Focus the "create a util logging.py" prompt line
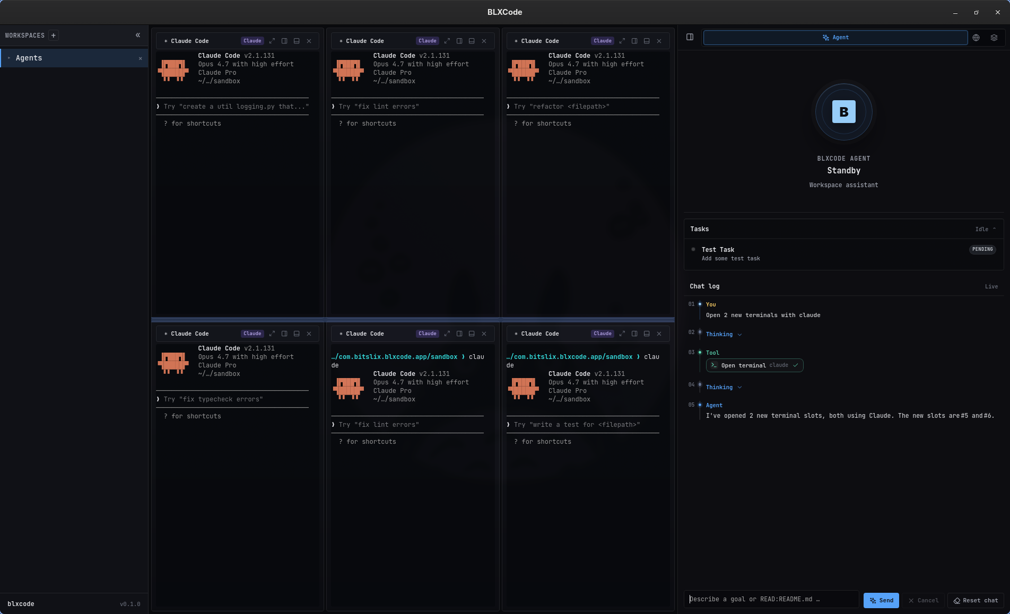1010x614 pixels. (x=232, y=107)
